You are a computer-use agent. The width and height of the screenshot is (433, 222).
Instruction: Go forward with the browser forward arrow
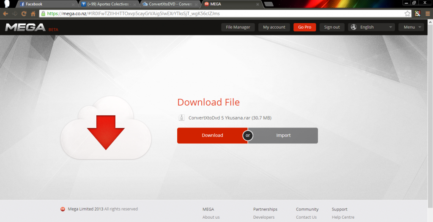(15, 14)
